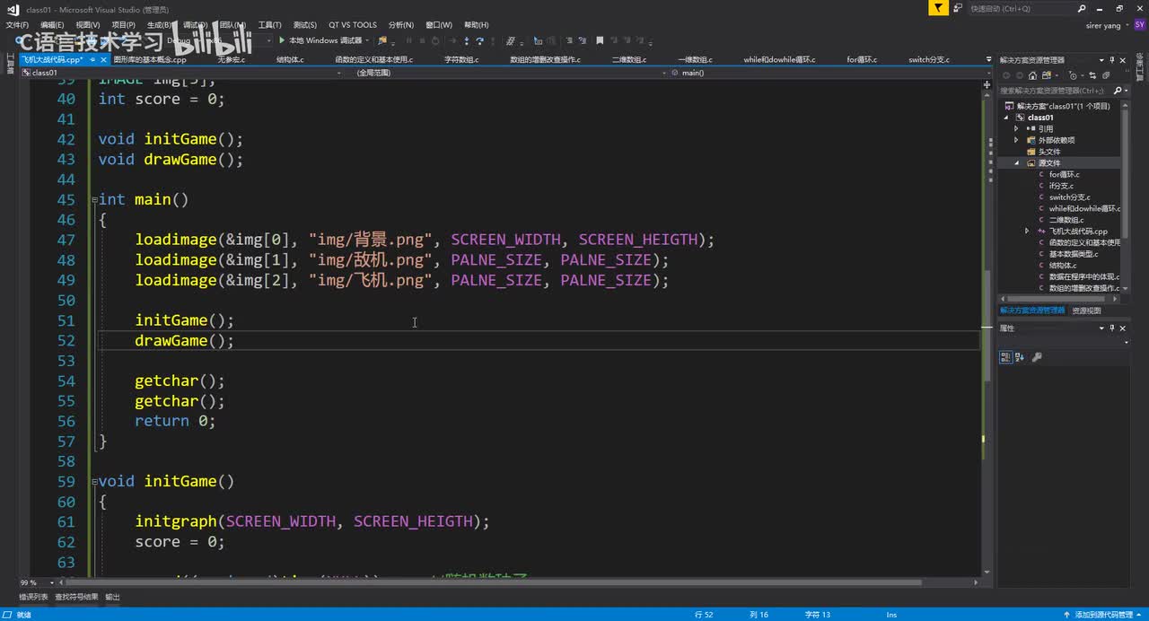Open the QT VS TOOLS menu
The height and width of the screenshot is (621, 1149).
(352, 25)
